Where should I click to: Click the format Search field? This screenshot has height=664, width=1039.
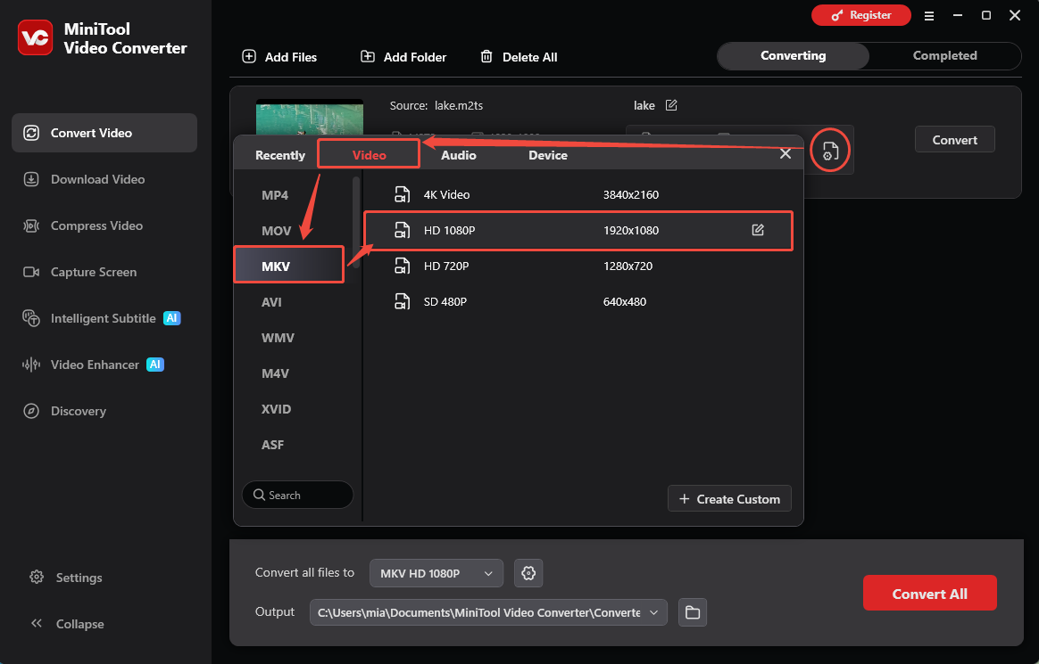(x=297, y=495)
